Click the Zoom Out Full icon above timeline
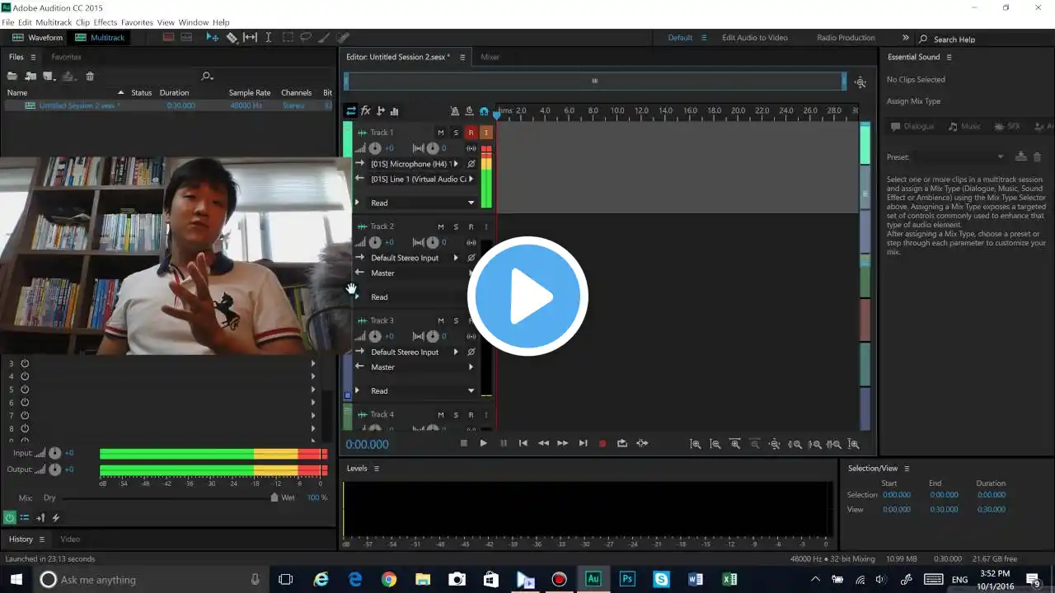Screen dimensions: 1055x593 tap(860, 82)
